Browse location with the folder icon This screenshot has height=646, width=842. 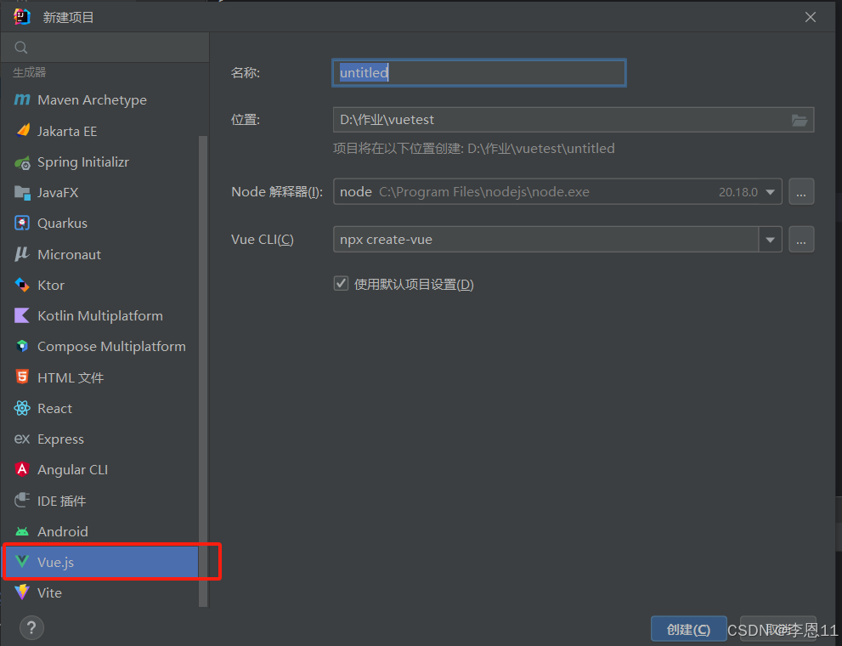tap(799, 121)
